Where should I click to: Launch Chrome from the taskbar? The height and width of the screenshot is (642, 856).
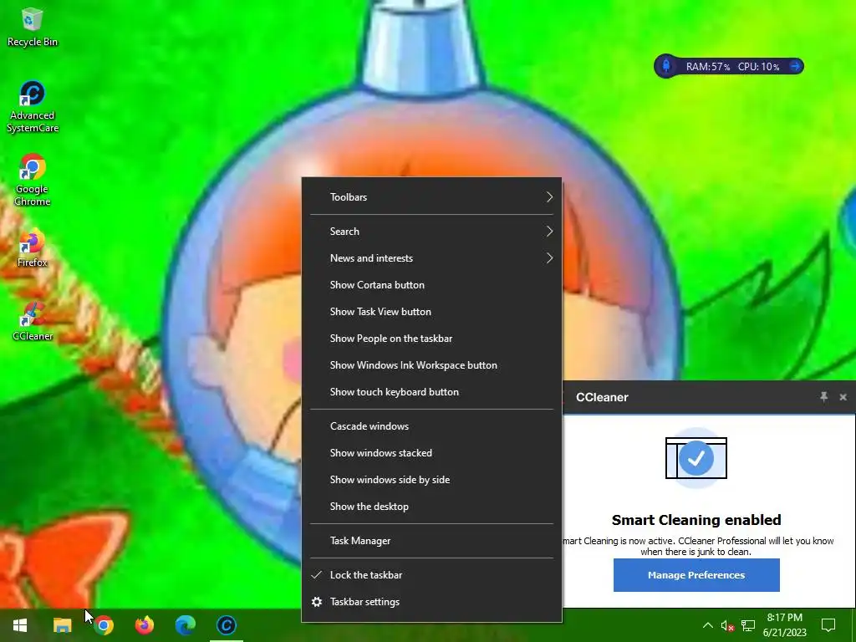pyautogui.click(x=103, y=625)
